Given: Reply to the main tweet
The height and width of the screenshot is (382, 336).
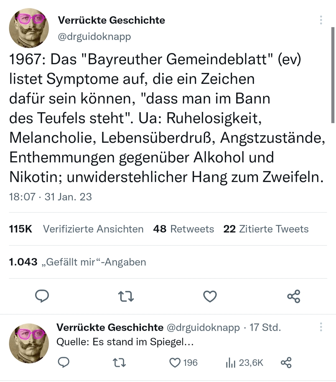Looking at the screenshot, I should [x=42, y=296].
